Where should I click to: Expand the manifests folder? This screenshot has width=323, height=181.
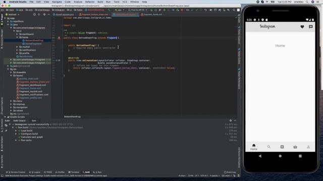[x=8, y=21]
